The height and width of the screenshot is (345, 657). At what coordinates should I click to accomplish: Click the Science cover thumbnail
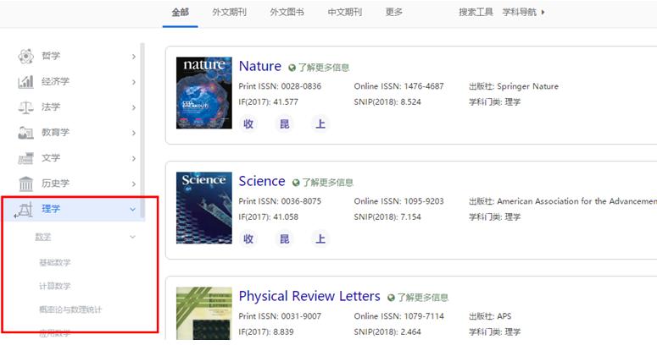click(x=204, y=208)
